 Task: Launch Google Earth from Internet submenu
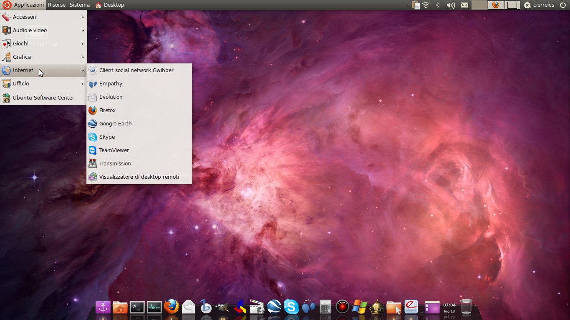click(139, 124)
